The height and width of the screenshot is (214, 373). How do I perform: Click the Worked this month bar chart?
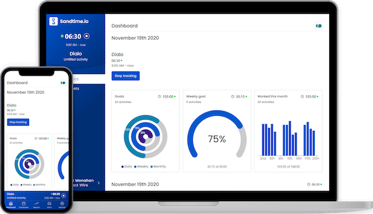pos(288,140)
